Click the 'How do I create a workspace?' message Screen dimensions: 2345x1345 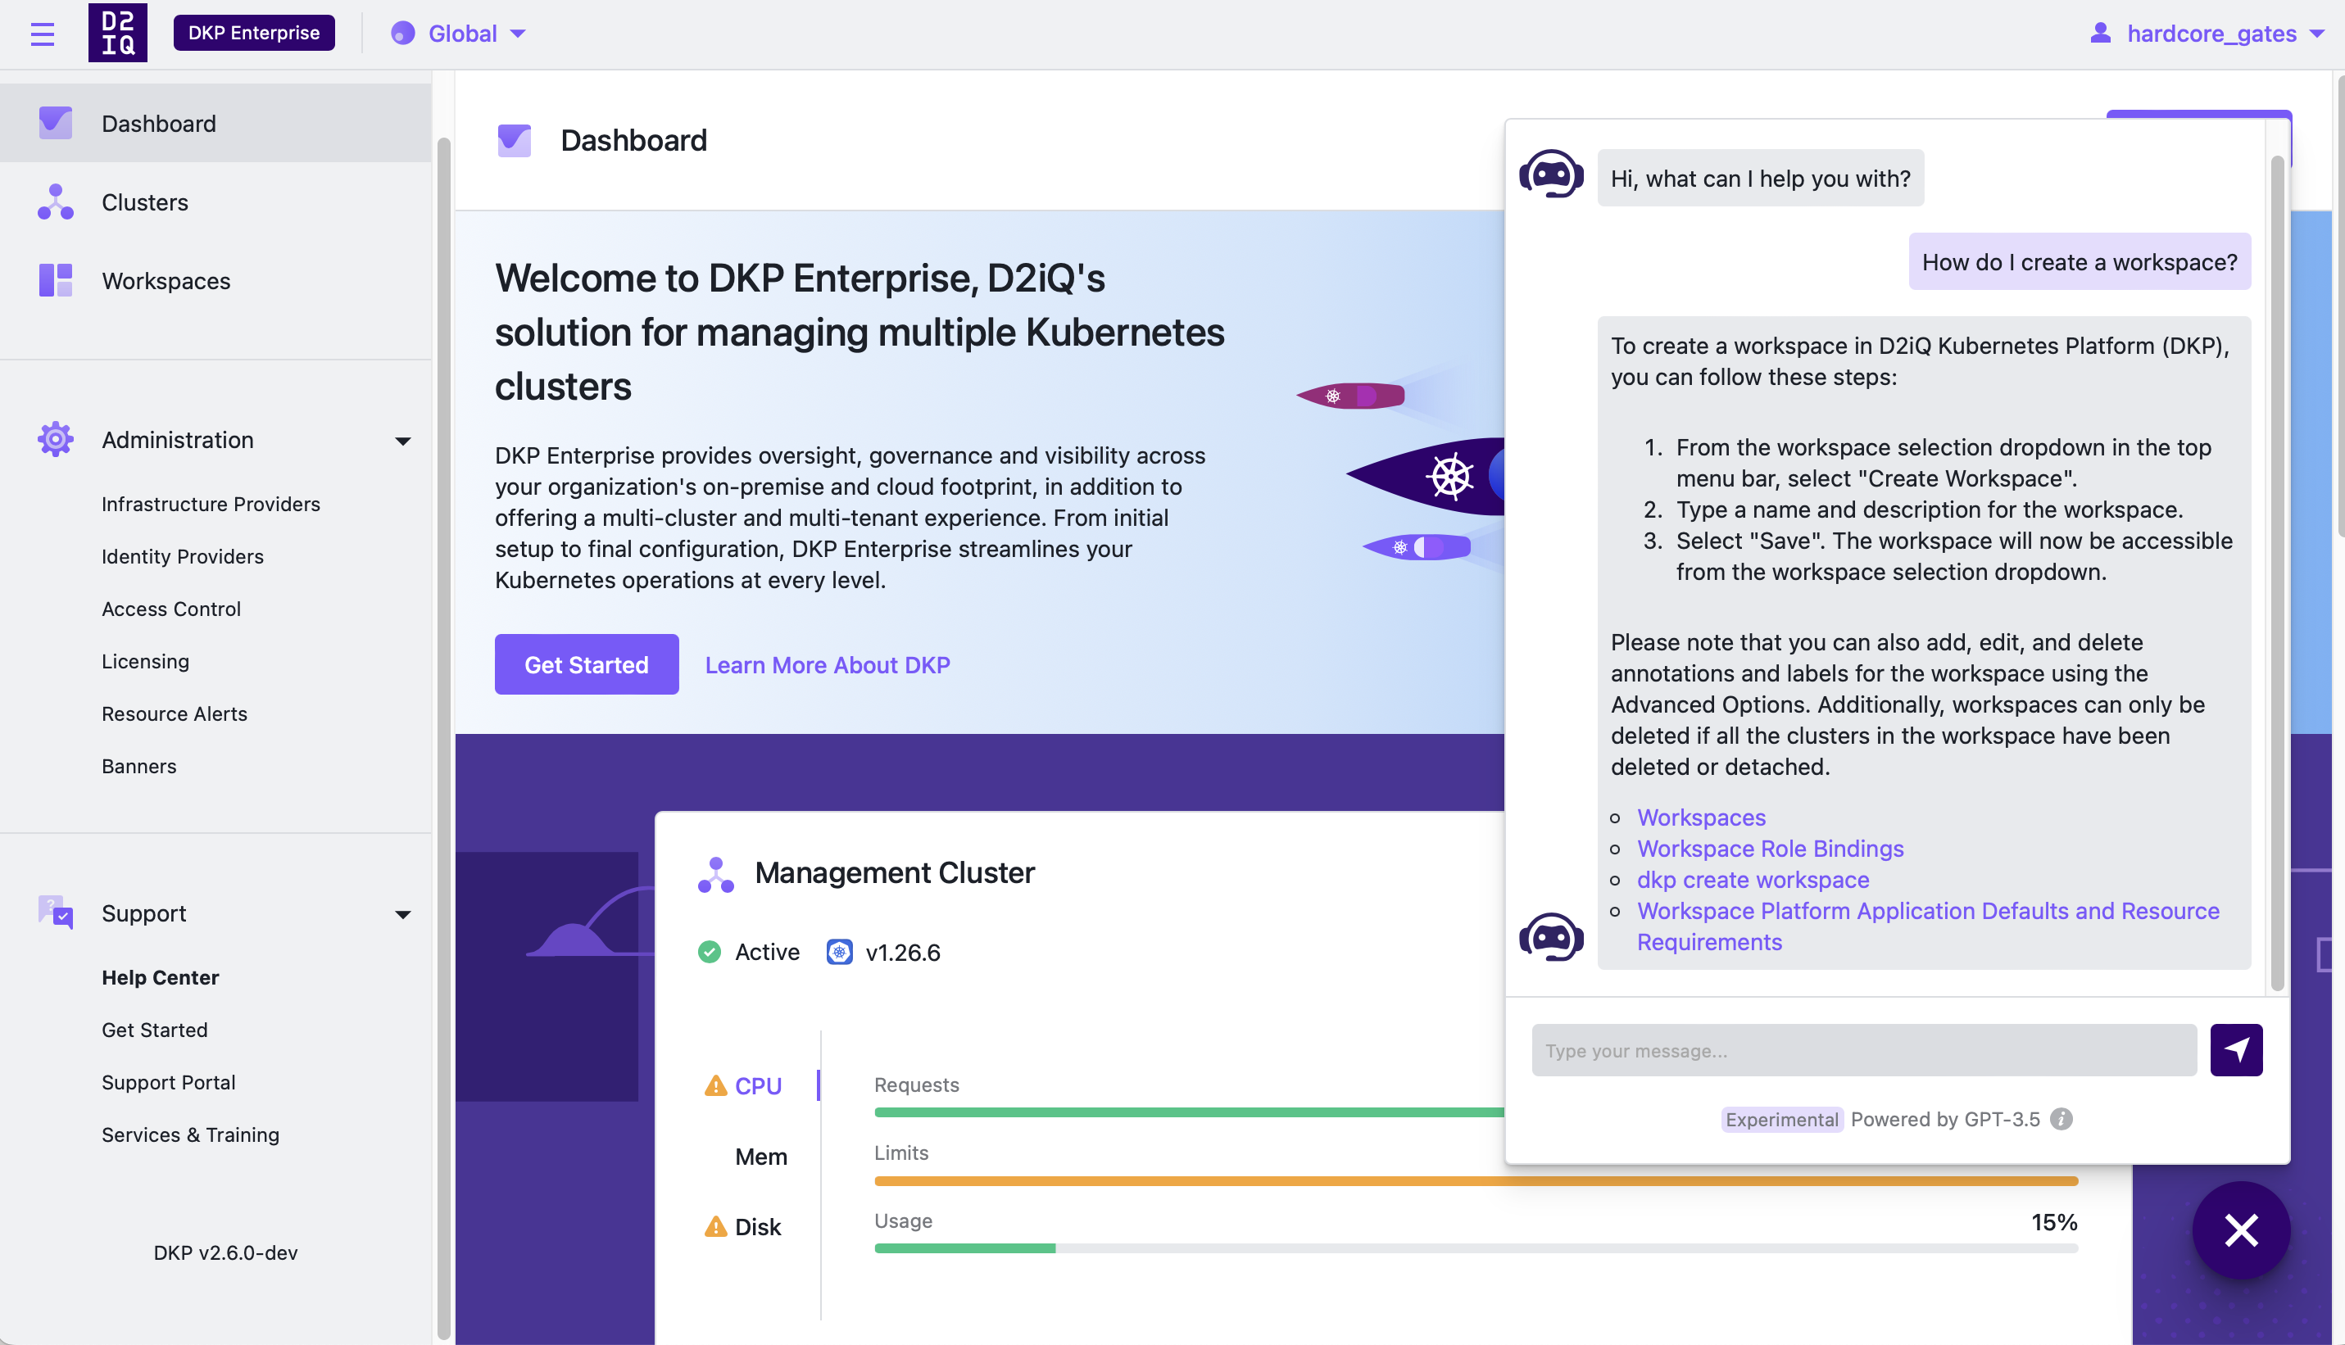pos(2080,262)
